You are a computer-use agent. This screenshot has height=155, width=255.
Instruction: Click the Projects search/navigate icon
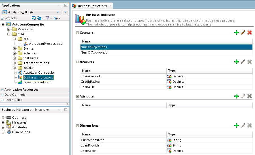(x=33, y=18)
